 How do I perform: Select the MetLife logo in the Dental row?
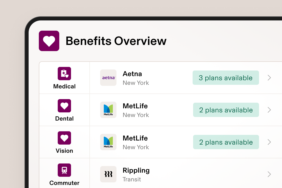[x=108, y=110]
